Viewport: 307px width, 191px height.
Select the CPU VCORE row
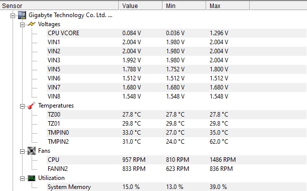point(177,33)
